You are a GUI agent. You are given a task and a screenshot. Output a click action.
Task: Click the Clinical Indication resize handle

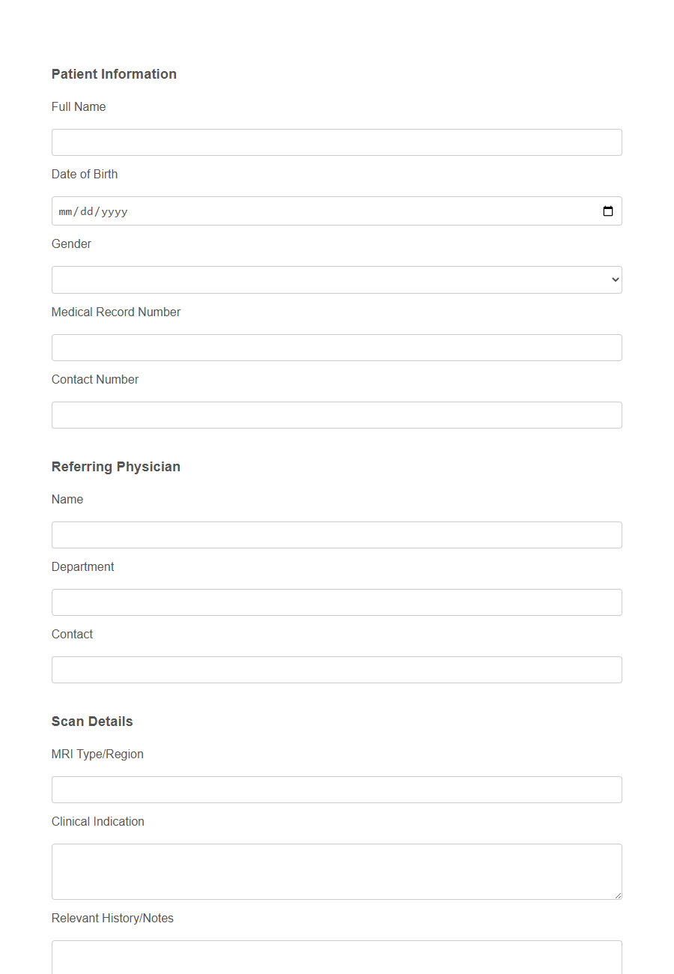[x=619, y=895]
